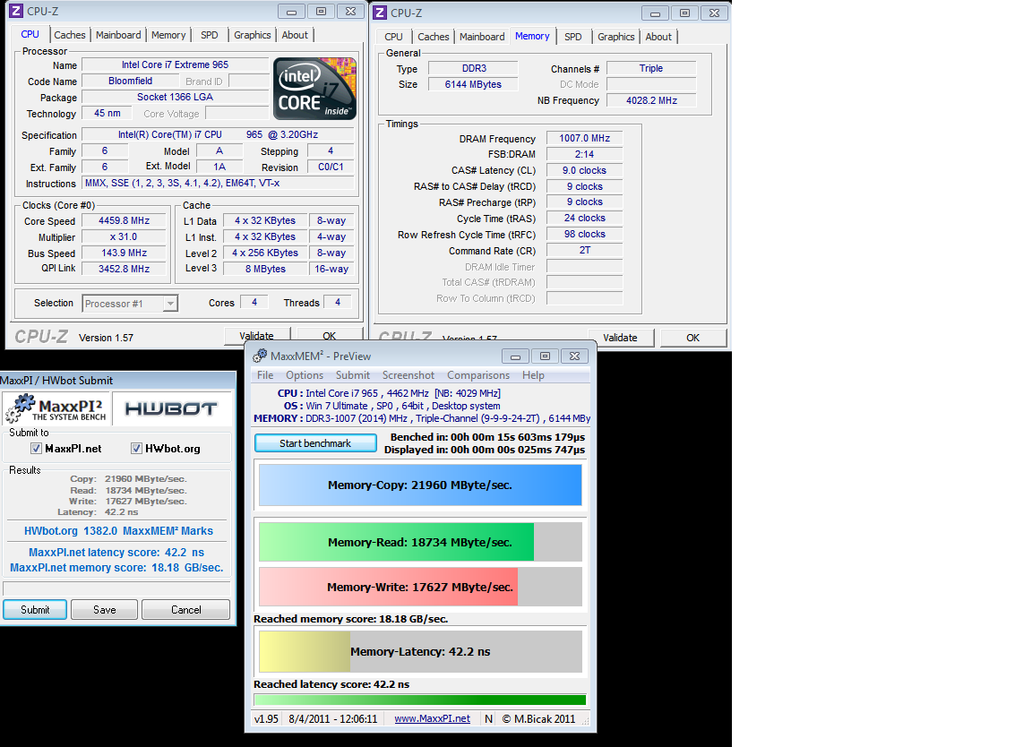Screen dimensions: 1032x747
Task: Toggle the MaxxPI.net submit checkbox
Action: pyautogui.click(x=36, y=448)
